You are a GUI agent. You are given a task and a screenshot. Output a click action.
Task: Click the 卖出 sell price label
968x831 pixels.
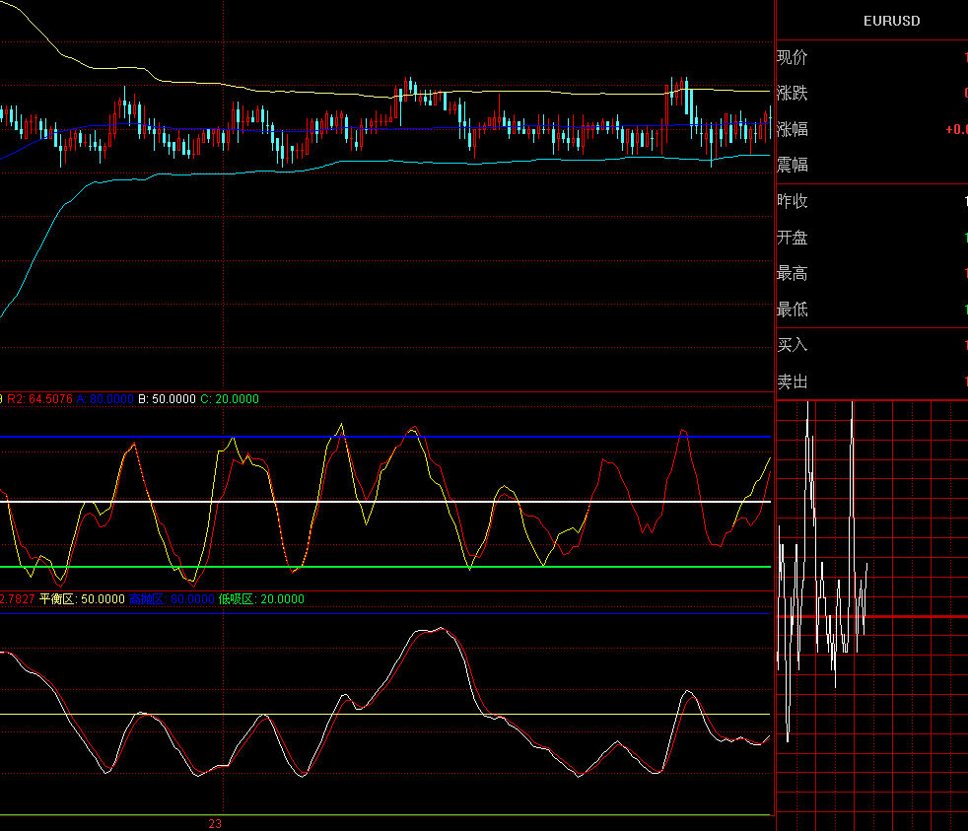tap(793, 381)
